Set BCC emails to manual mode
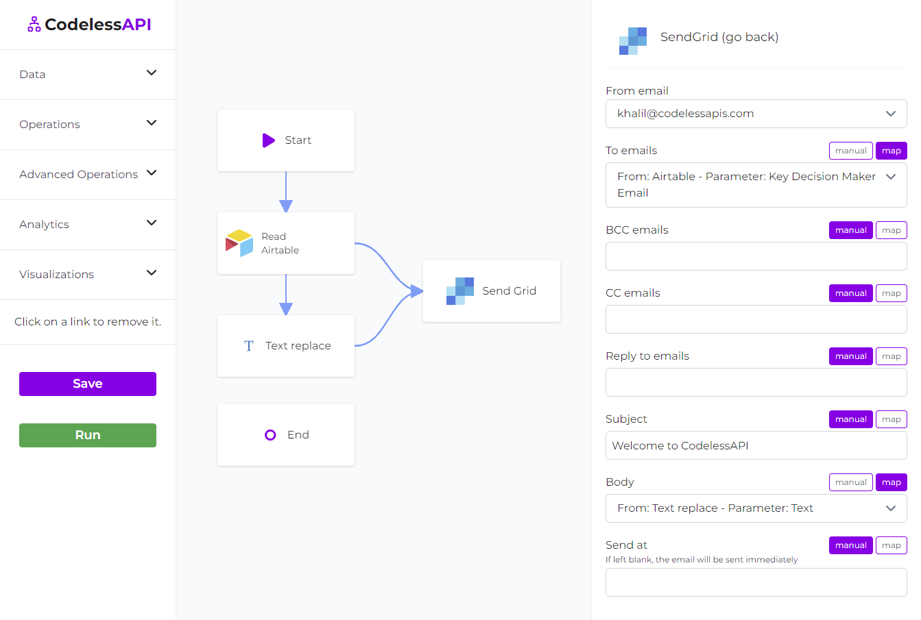 851,230
